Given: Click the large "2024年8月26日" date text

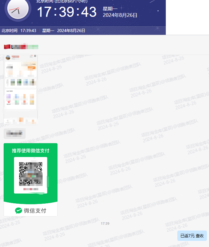Looking at the screenshot, I should [x=120, y=15].
